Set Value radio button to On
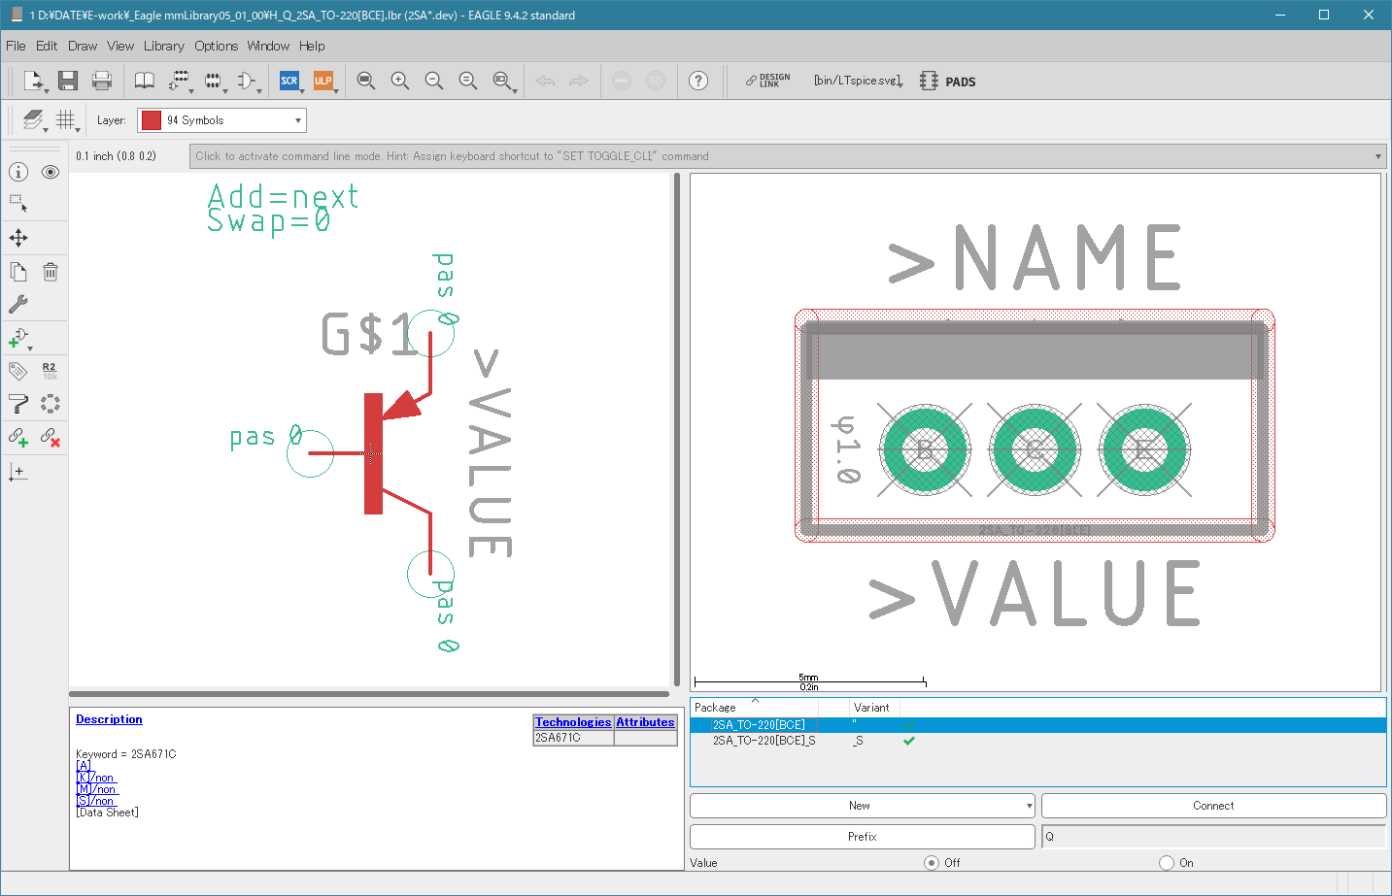This screenshot has height=896, width=1392. (x=1167, y=863)
